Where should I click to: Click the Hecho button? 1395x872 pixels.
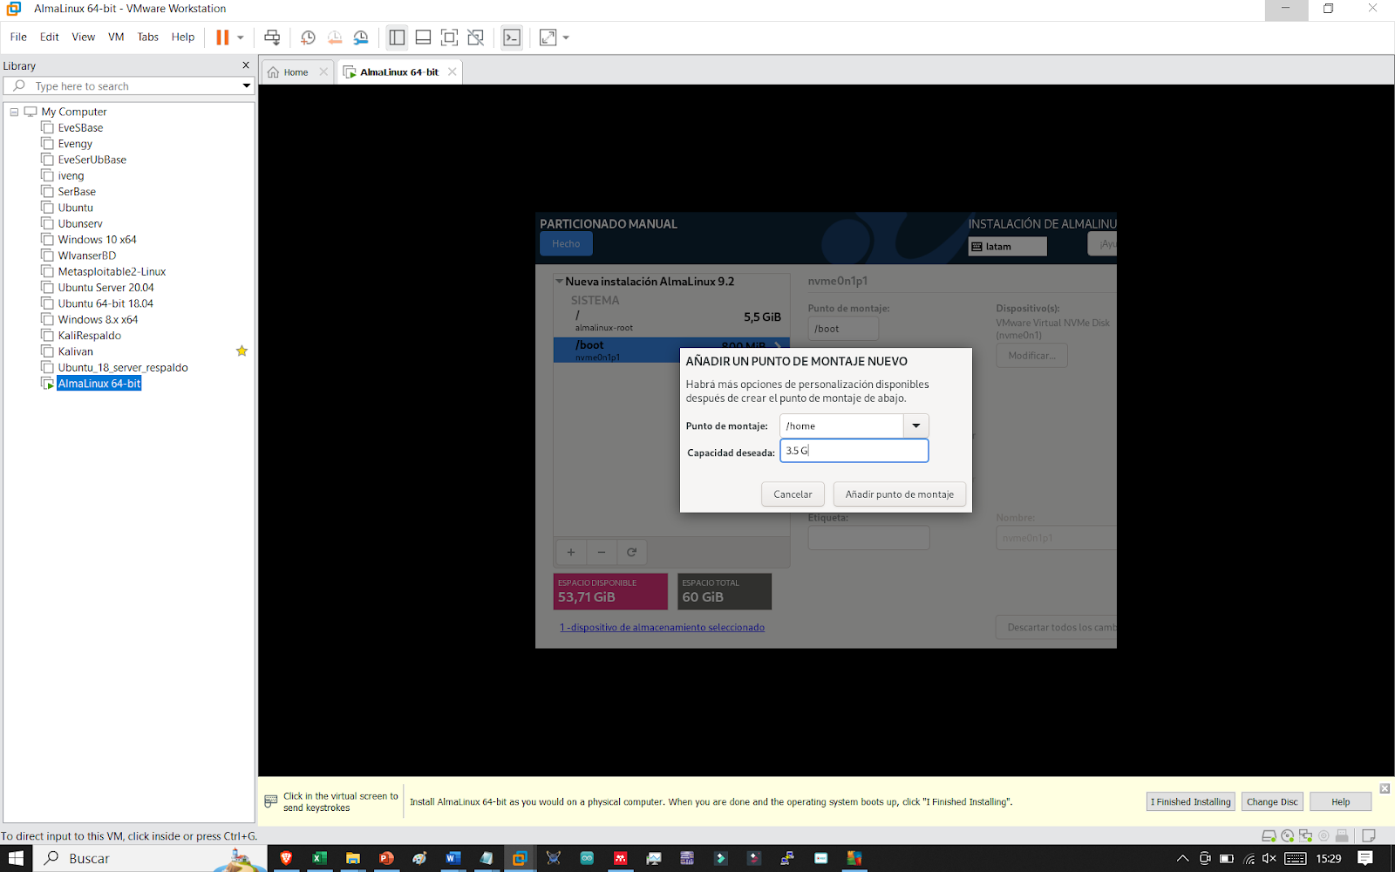point(566,244)
